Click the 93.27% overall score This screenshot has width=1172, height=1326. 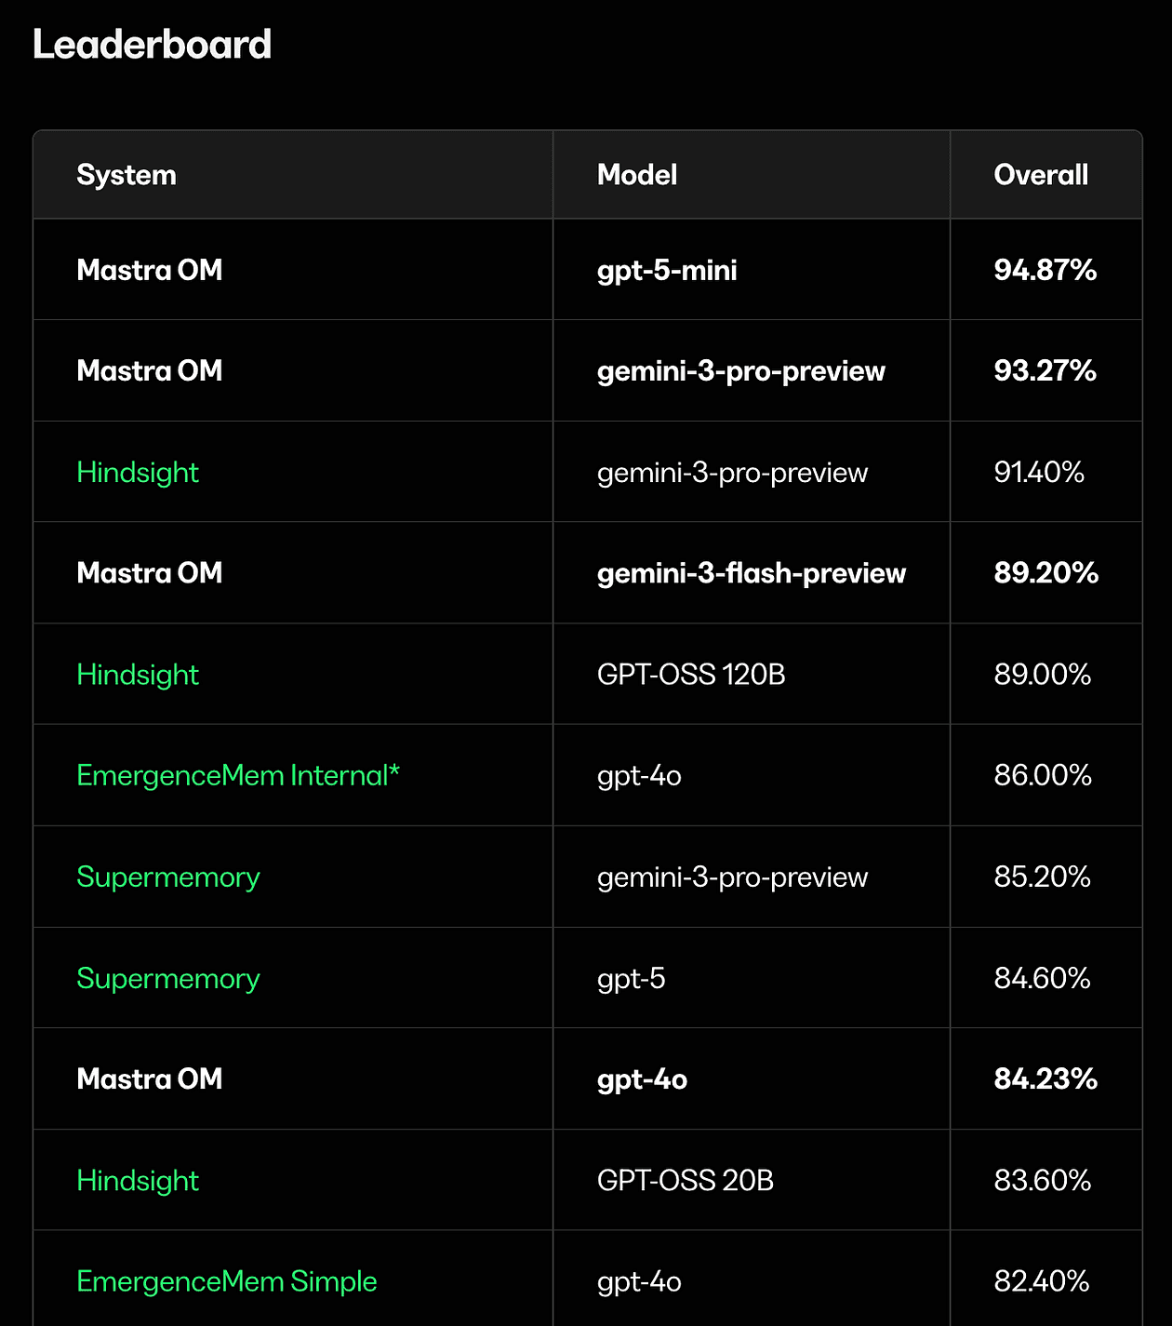(1045, 371)
